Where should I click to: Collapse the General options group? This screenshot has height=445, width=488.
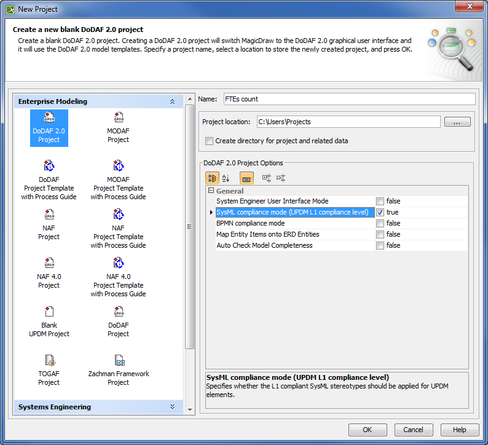coord(211,191)
